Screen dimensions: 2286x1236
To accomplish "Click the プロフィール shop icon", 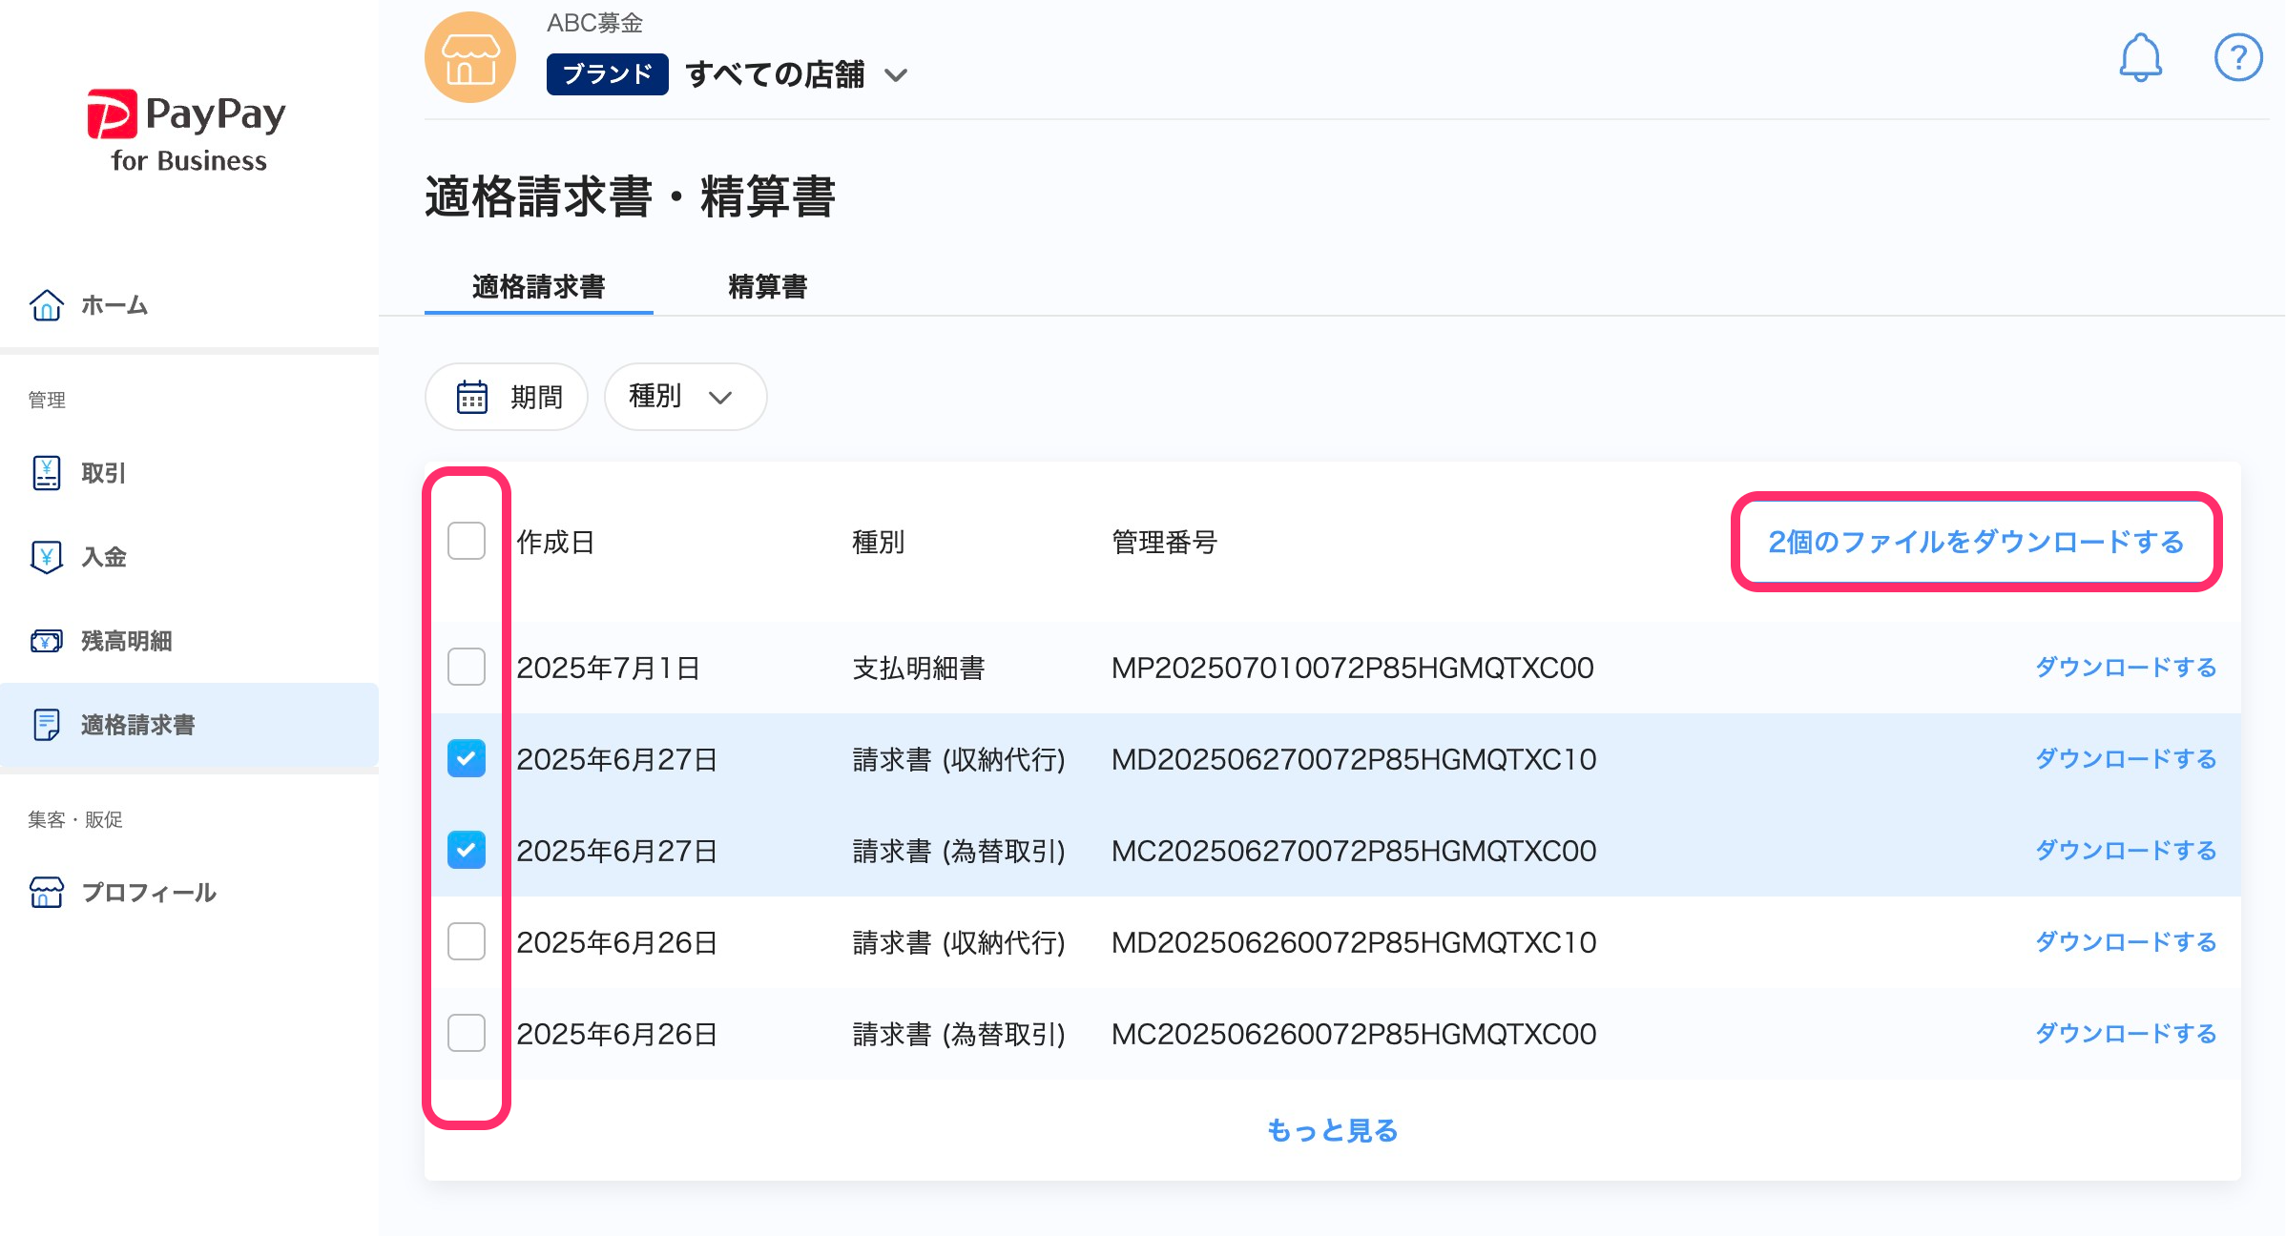I will click(46, 893).
